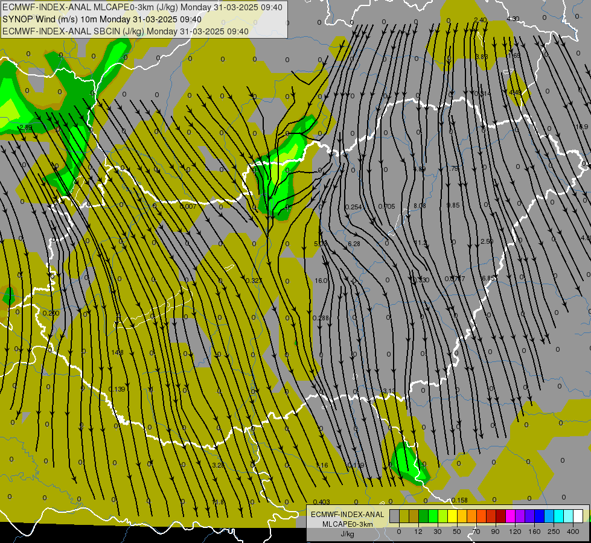Click the 4.30 value on the map
This screenshot has width=591, height=543.
513,19
